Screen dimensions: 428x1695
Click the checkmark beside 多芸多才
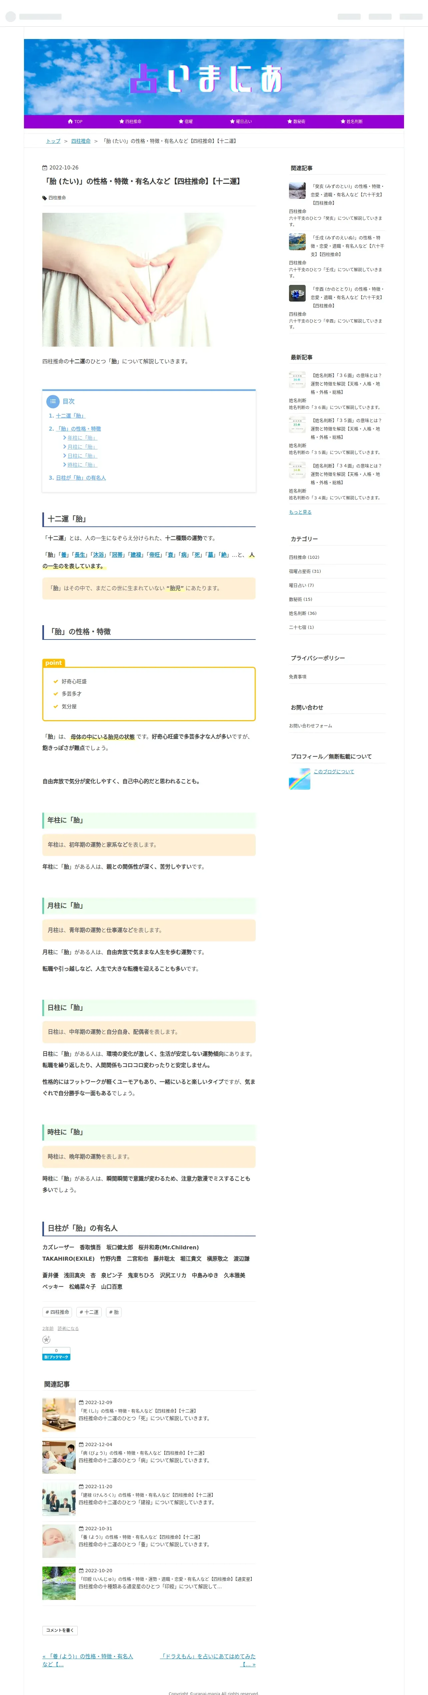pos(55,694)
